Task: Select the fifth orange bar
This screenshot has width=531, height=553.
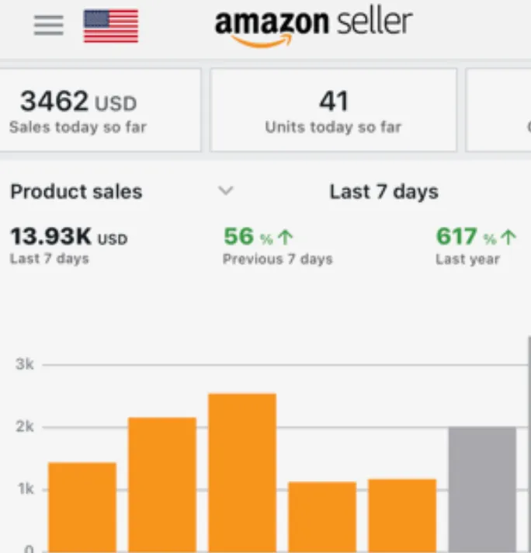Action: pos(402,516)
